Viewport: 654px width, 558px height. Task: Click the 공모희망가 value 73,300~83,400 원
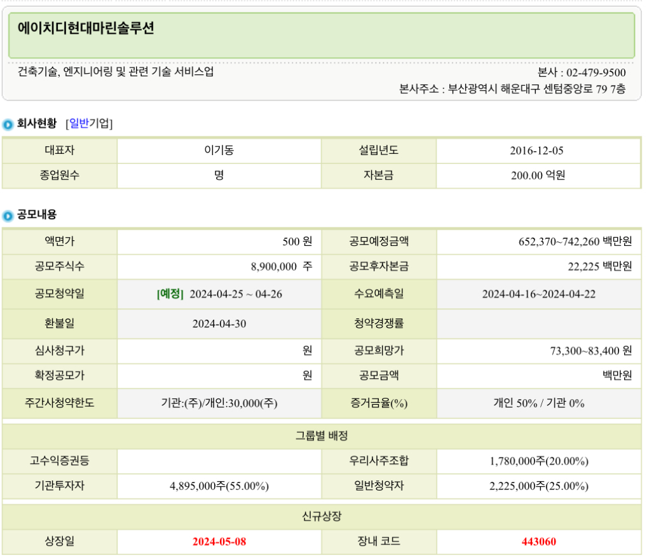591,351
